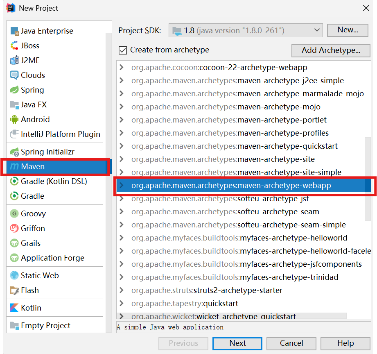Screen dimensions: 377x354
Task: Select softeu-archetype-seam archetype row
Action: 244,211
